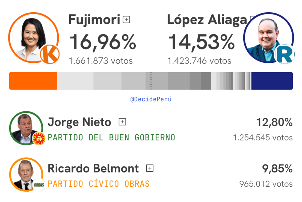302x202 pixels.
Task: Click the dark blue López Aliaga bar segment
Action: [272, 81]
